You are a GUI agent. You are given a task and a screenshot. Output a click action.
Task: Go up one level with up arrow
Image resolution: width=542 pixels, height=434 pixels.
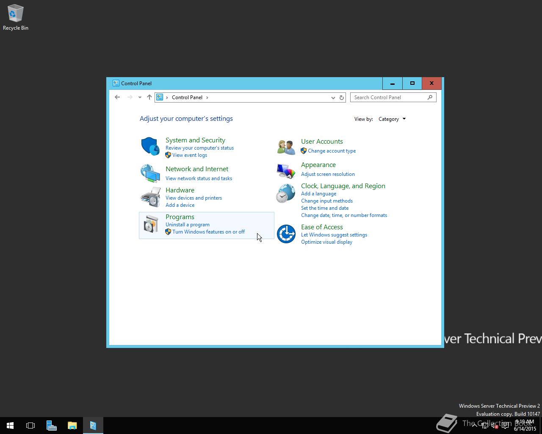pos(149,97)
